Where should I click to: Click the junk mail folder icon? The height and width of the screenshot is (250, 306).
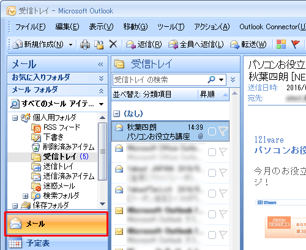coord(36,187)
